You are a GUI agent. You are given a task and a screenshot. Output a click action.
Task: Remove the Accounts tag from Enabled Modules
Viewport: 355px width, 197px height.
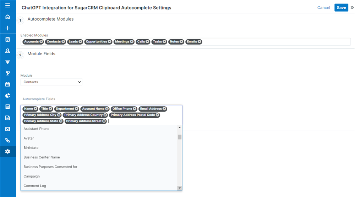[41, 42]
